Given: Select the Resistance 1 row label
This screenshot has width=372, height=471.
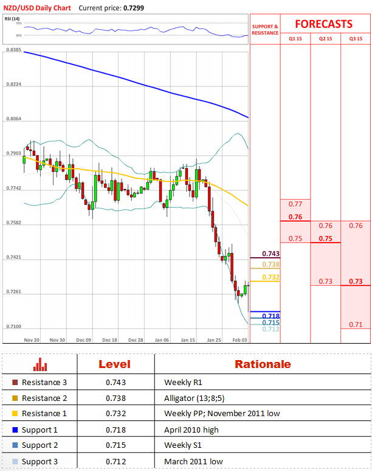Looking at the screenshot, I should [x=44, y=414].
